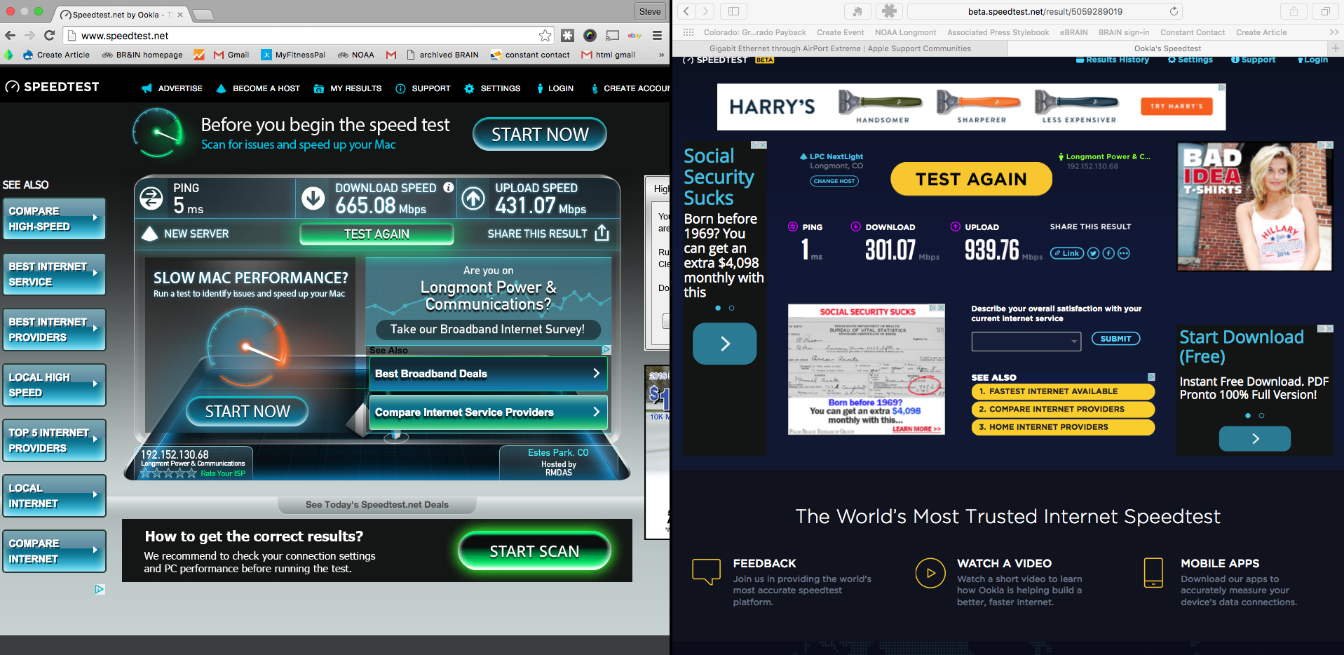1344x655 pixels.
Task: Click the Cast icon in Chrome toolbar
Action: click(x=613, y=35)
